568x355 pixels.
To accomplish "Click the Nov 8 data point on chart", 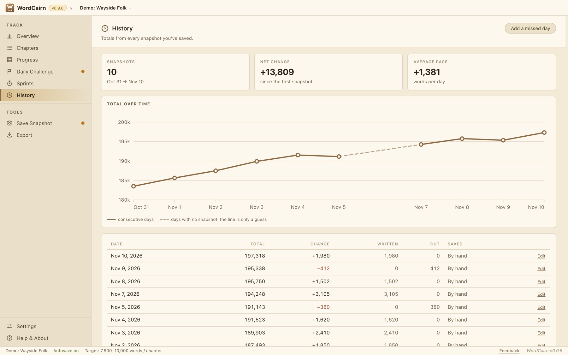I will coord(462,139).
